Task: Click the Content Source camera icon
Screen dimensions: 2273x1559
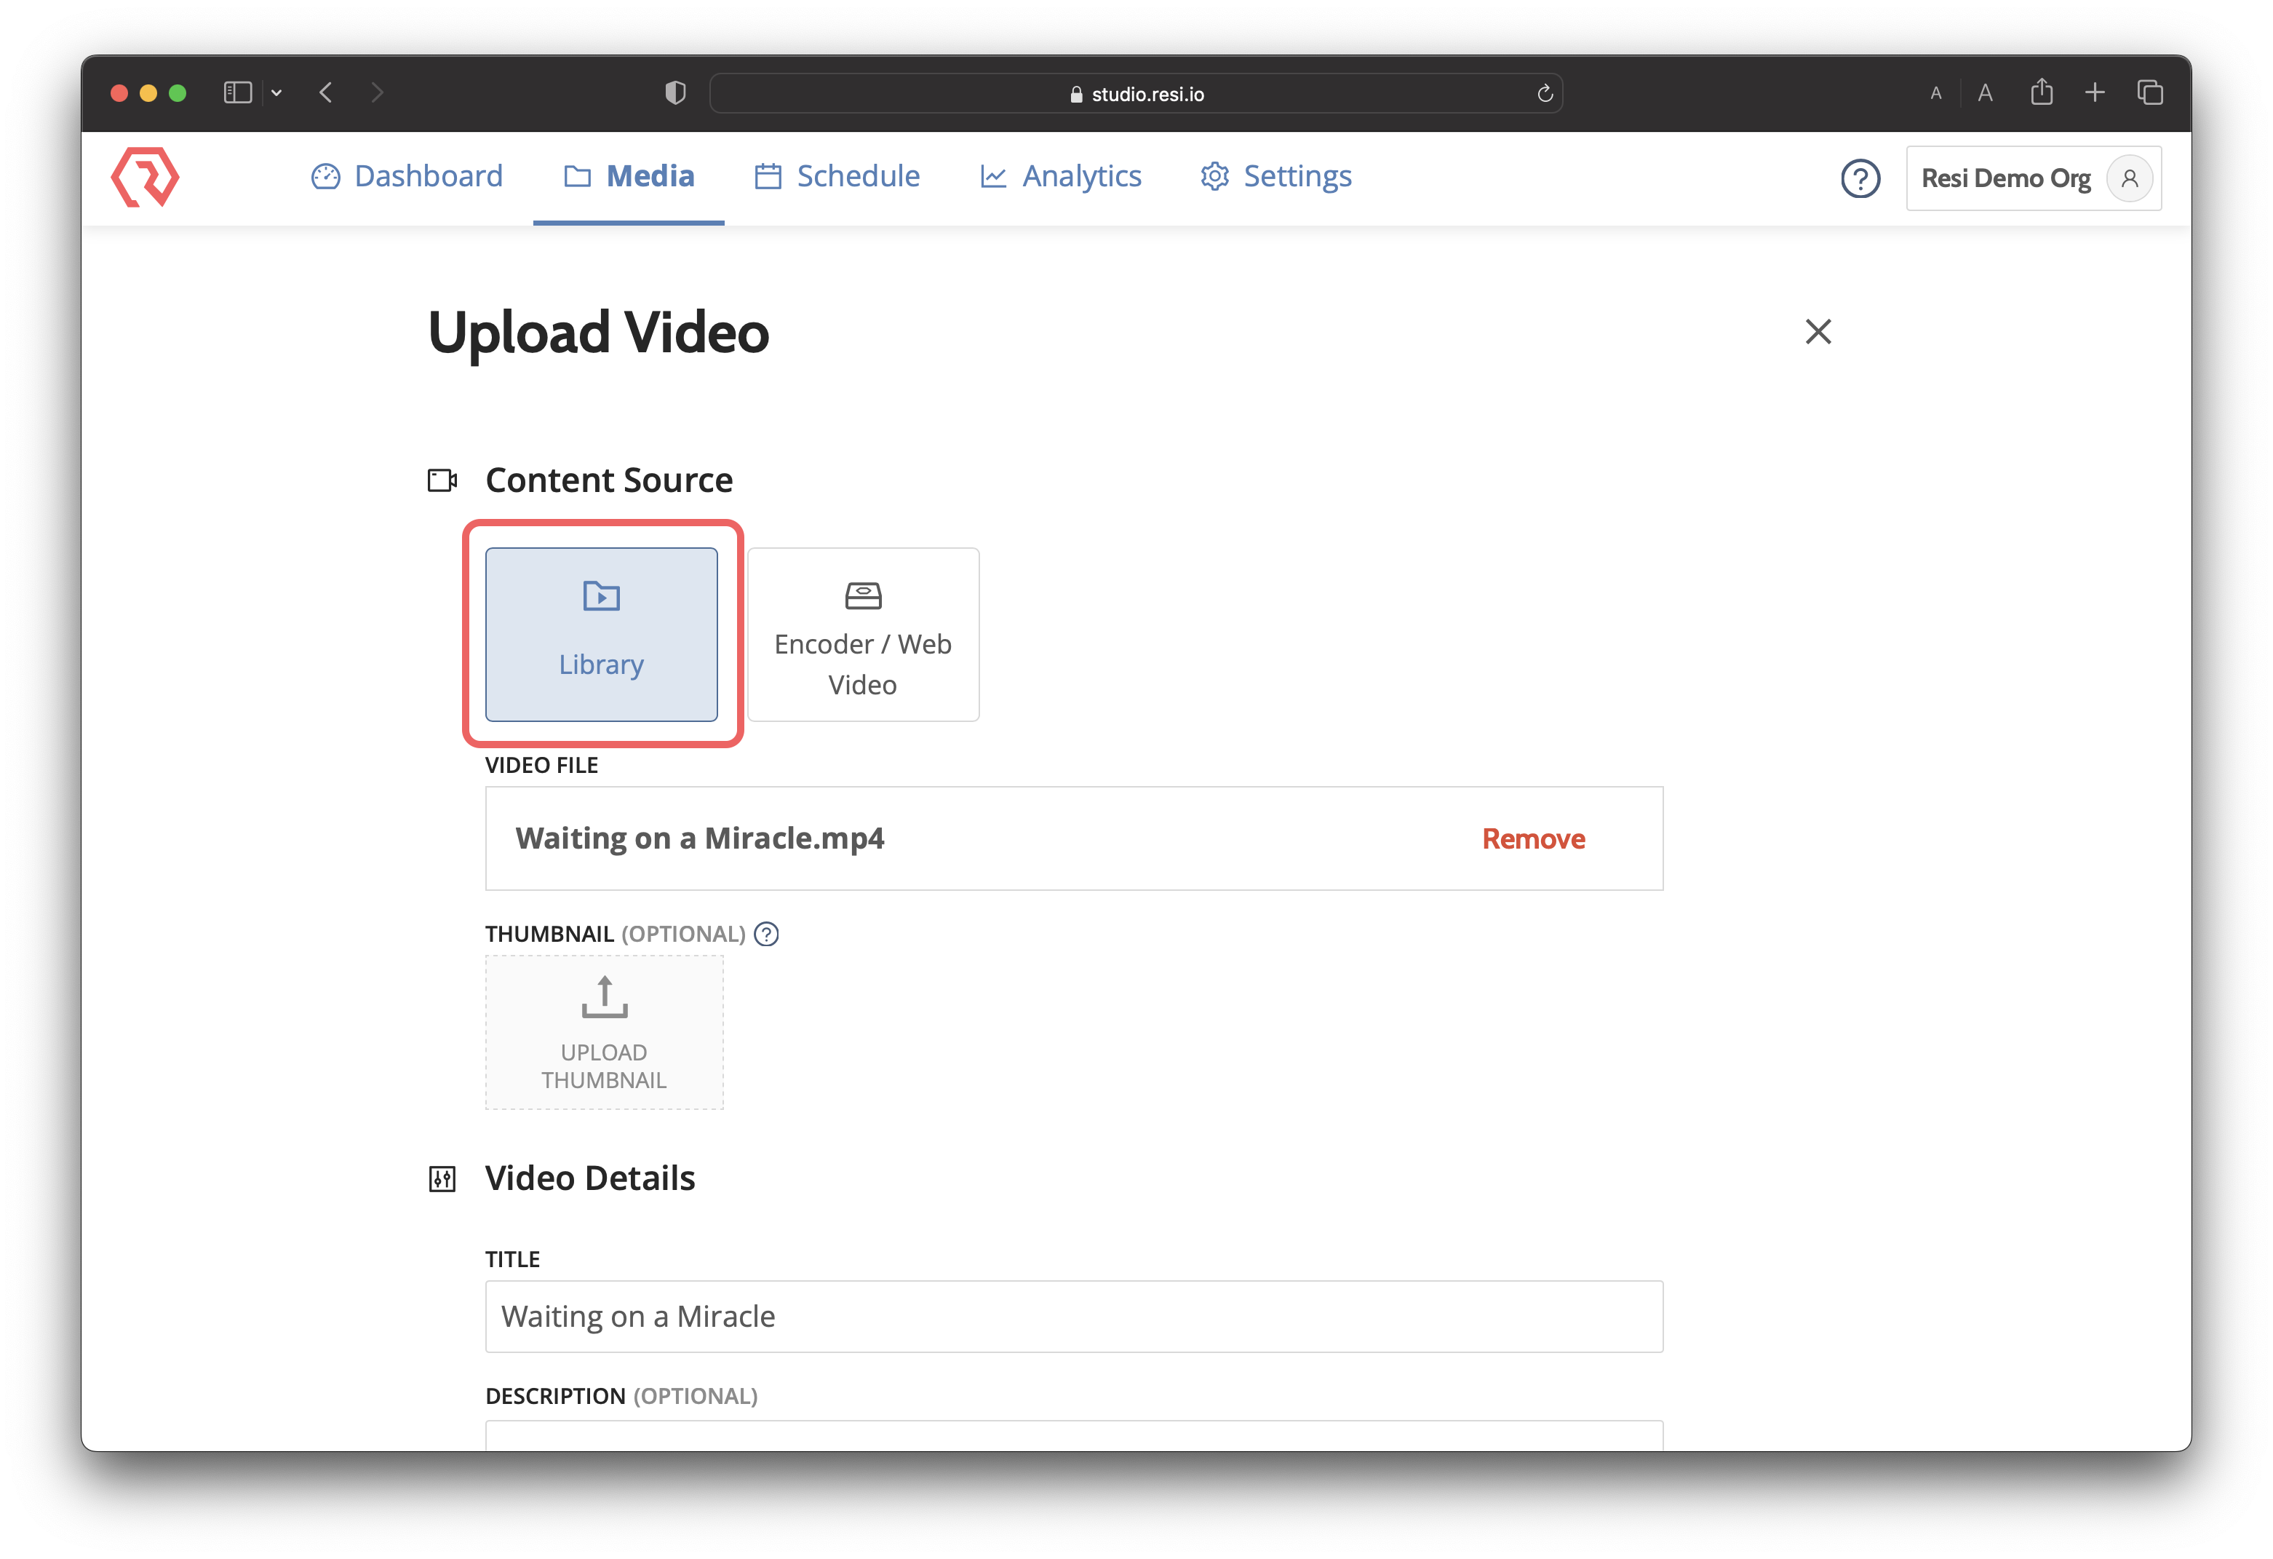Action: pyautogui.click(x=441, y=480)
